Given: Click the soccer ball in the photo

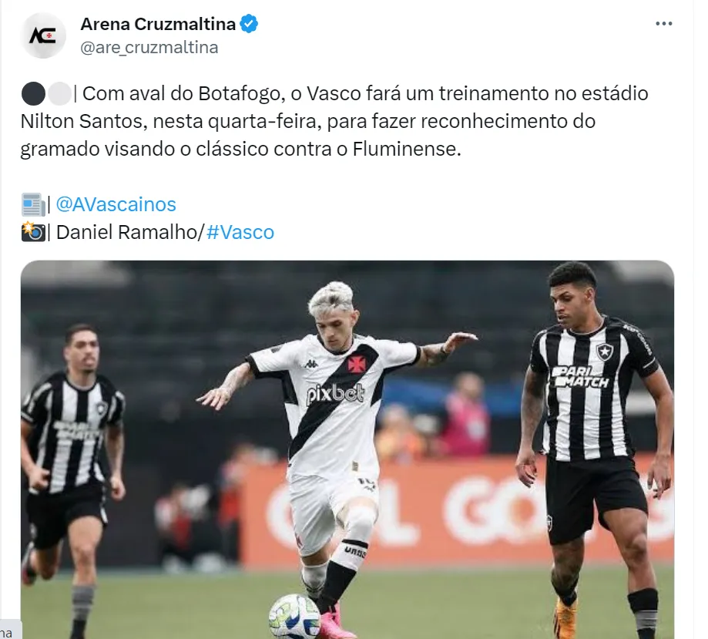Looking at the screenshot, I should 294,617.
